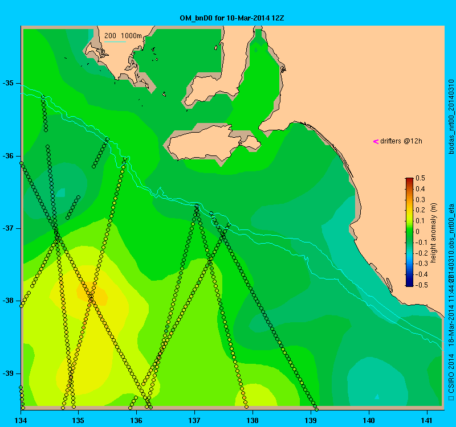Click the colorbar label '-0.2'
Screen dimensions: 456x427
point(421,253)
